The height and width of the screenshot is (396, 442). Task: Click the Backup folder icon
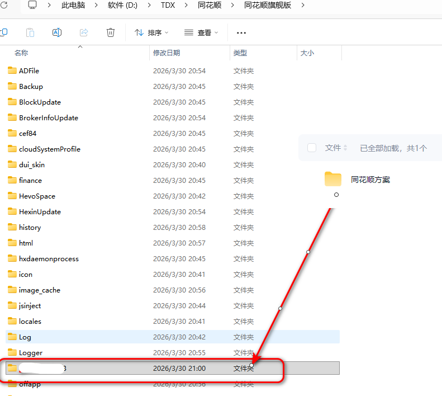12,86
